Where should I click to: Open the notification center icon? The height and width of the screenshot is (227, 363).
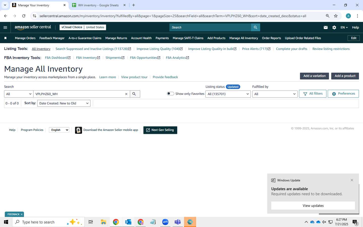pos(355,222)
